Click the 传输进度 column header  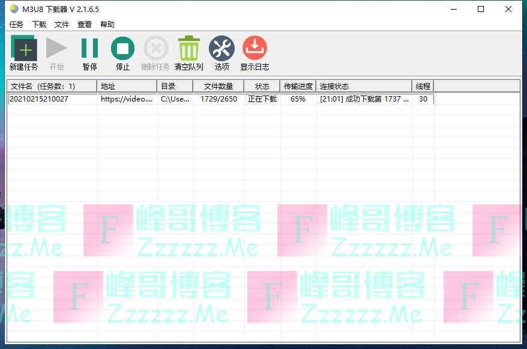298,86
